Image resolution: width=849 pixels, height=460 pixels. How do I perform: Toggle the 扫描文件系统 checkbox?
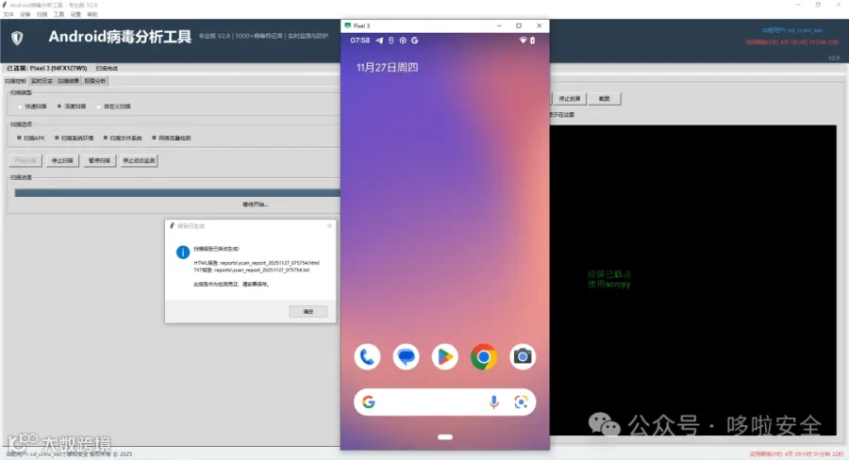click(x=123, y=138)
